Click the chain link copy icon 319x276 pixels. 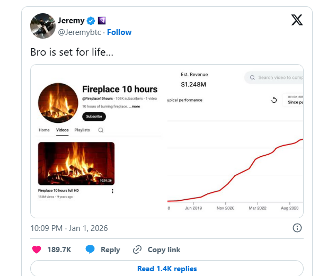[x=137, y=250]
